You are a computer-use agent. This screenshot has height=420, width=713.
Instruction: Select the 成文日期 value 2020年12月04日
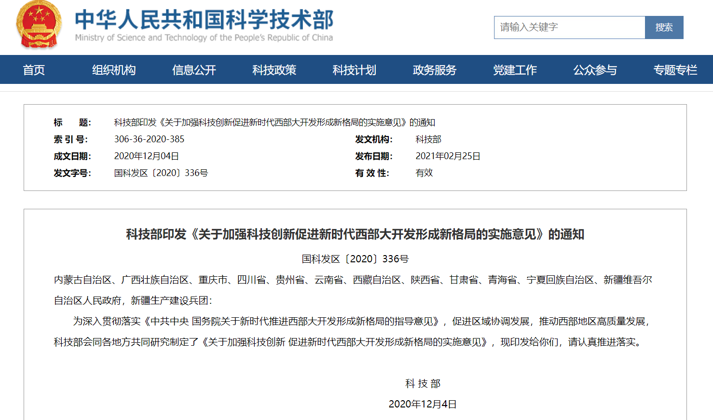pos(147,156)
